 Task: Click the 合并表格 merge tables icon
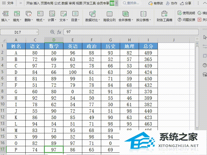(125, 14)
